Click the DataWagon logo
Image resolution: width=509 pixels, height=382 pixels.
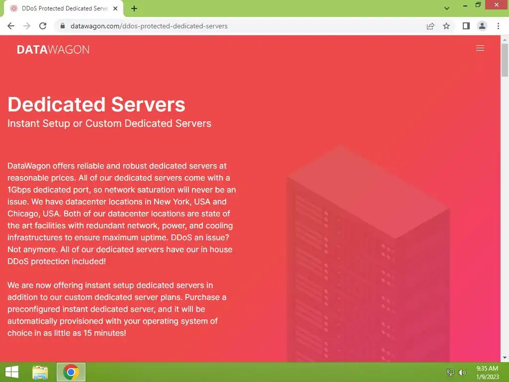coord(53,49)
